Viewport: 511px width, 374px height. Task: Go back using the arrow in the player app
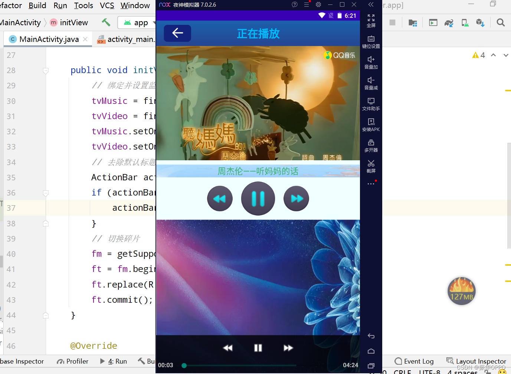pos(177,33)
